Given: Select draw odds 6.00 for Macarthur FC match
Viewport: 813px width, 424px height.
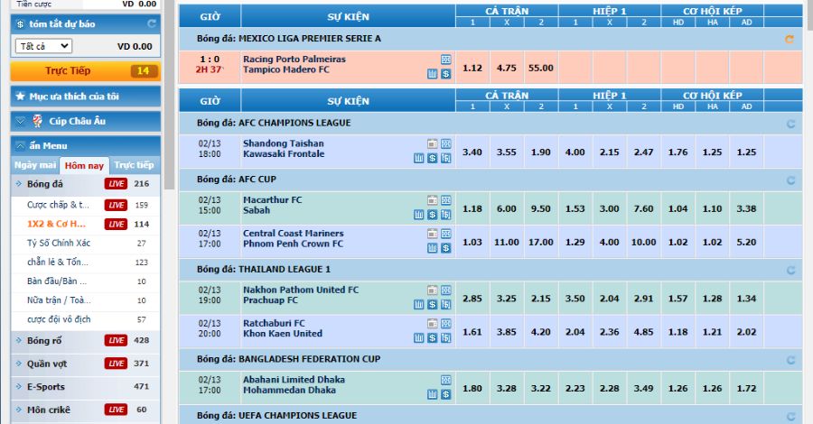Looking at the screenshot, I should click(x=507, y=208).
